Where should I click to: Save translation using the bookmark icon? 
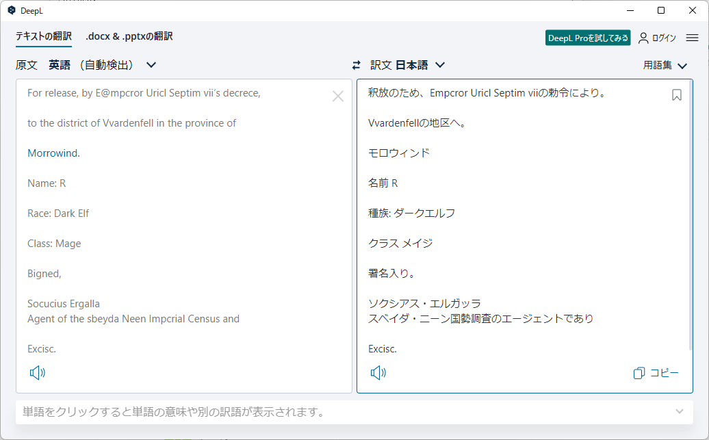pos(676,95)
